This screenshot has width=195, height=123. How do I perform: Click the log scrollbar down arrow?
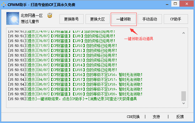tap(183, 103)
